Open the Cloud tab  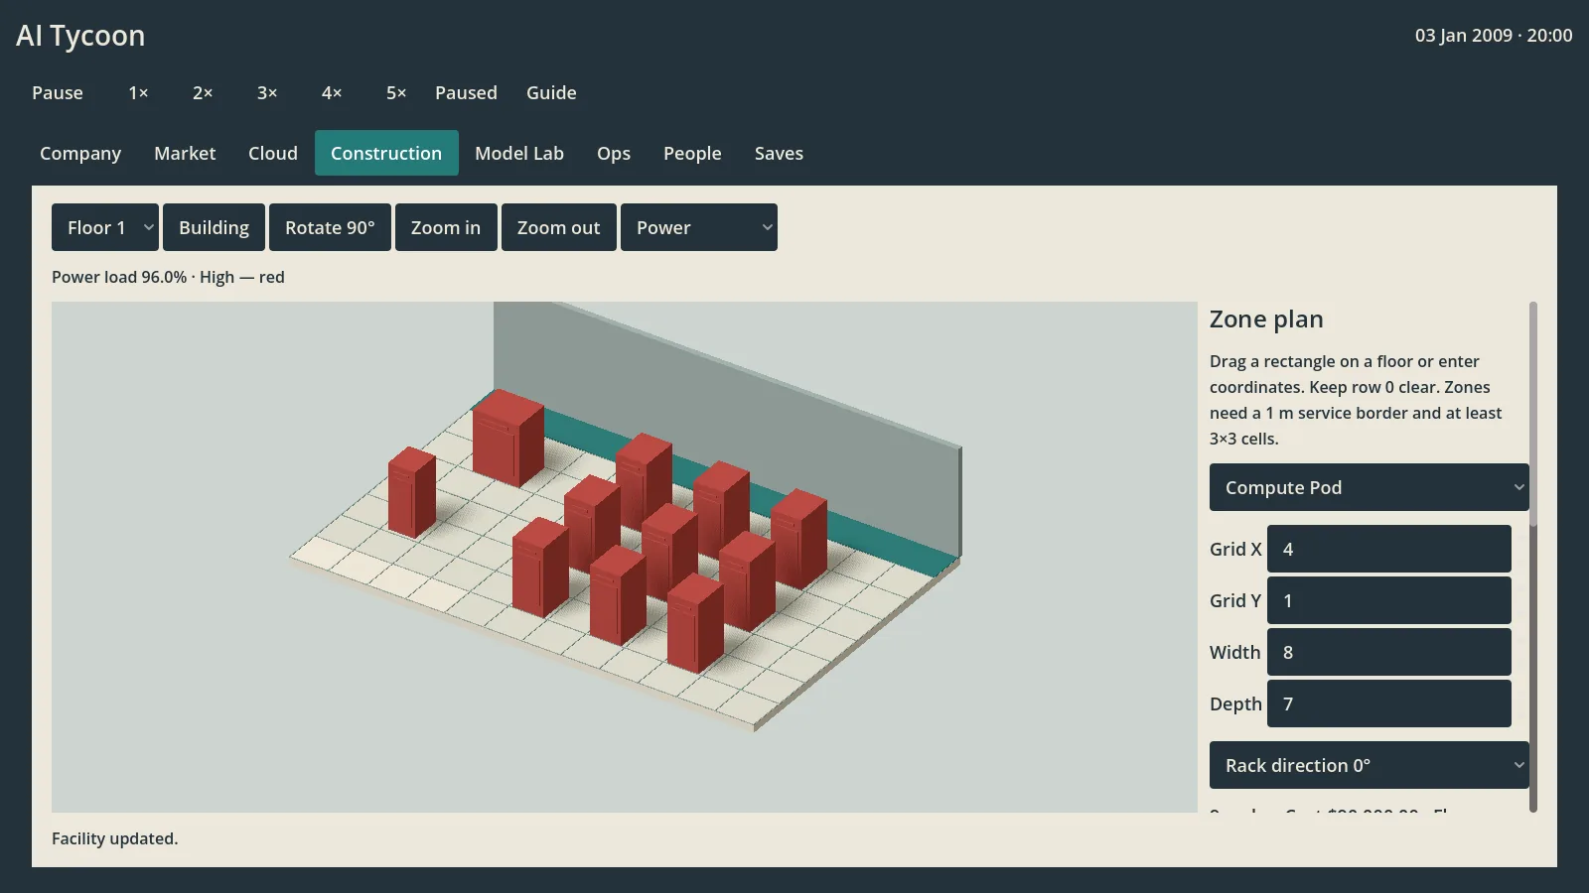(x=273, y=153)
